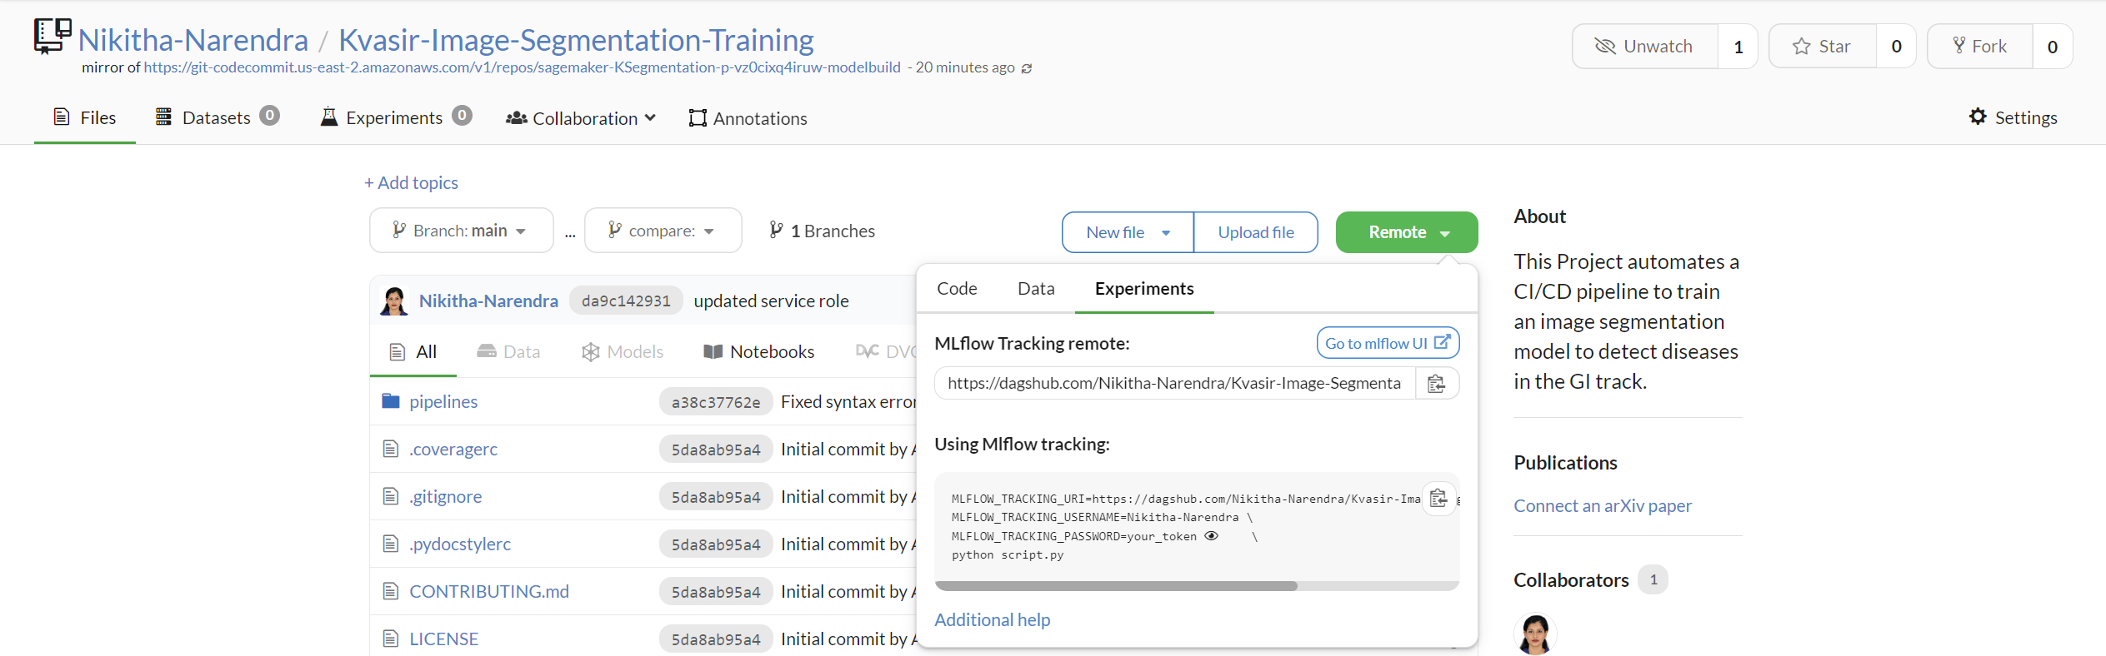Viewport: 2106px width, 656px height.
Task: Open the forks count
Action: pyautogui.click(x=2053, y=47)
